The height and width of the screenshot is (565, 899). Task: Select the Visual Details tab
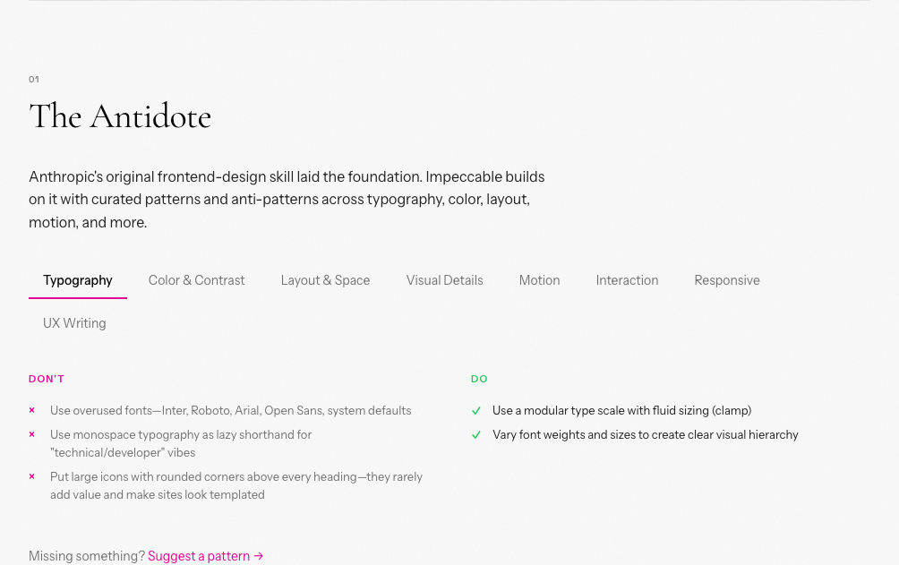(444, 280)
